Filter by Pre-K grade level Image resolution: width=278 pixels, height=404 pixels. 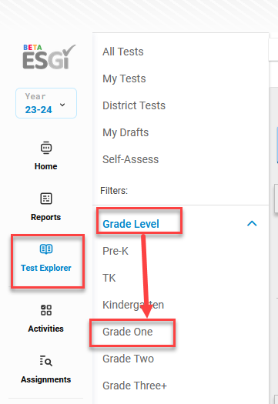(x=116, y=251)
